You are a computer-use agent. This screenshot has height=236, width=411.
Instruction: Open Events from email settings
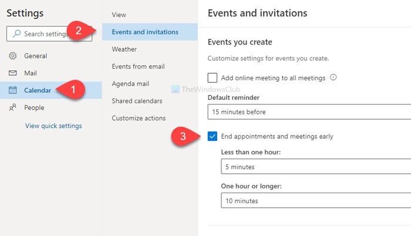tap(138, 66)
